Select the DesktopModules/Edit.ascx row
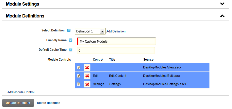This screenshot has width=232, height=109. (x=142, y=76)
